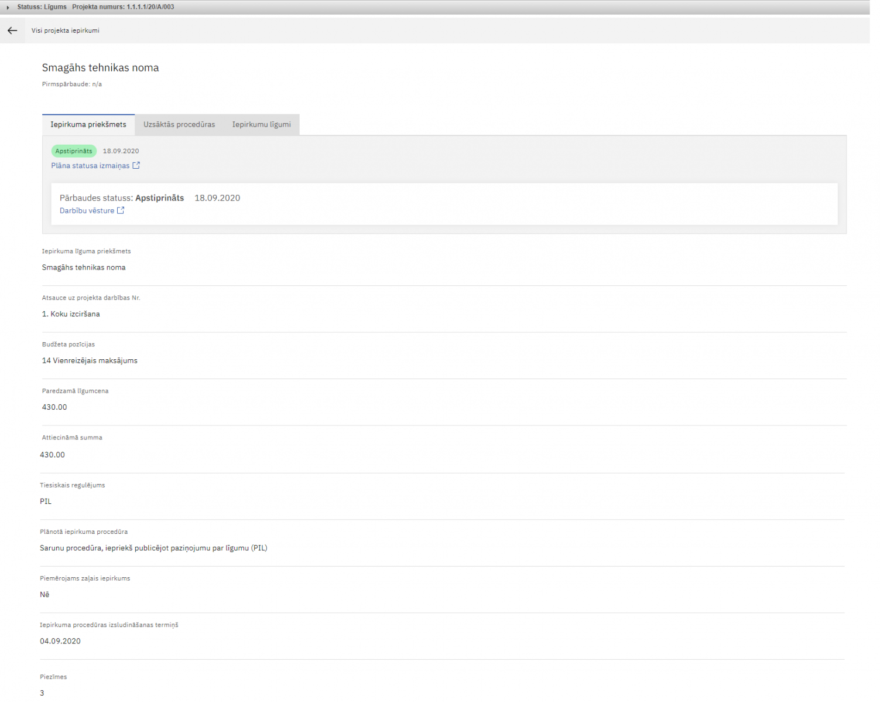Click the announcement deadline 04.09.2020 value
This screenshot has width=880, height=702.
click(60, 641)
